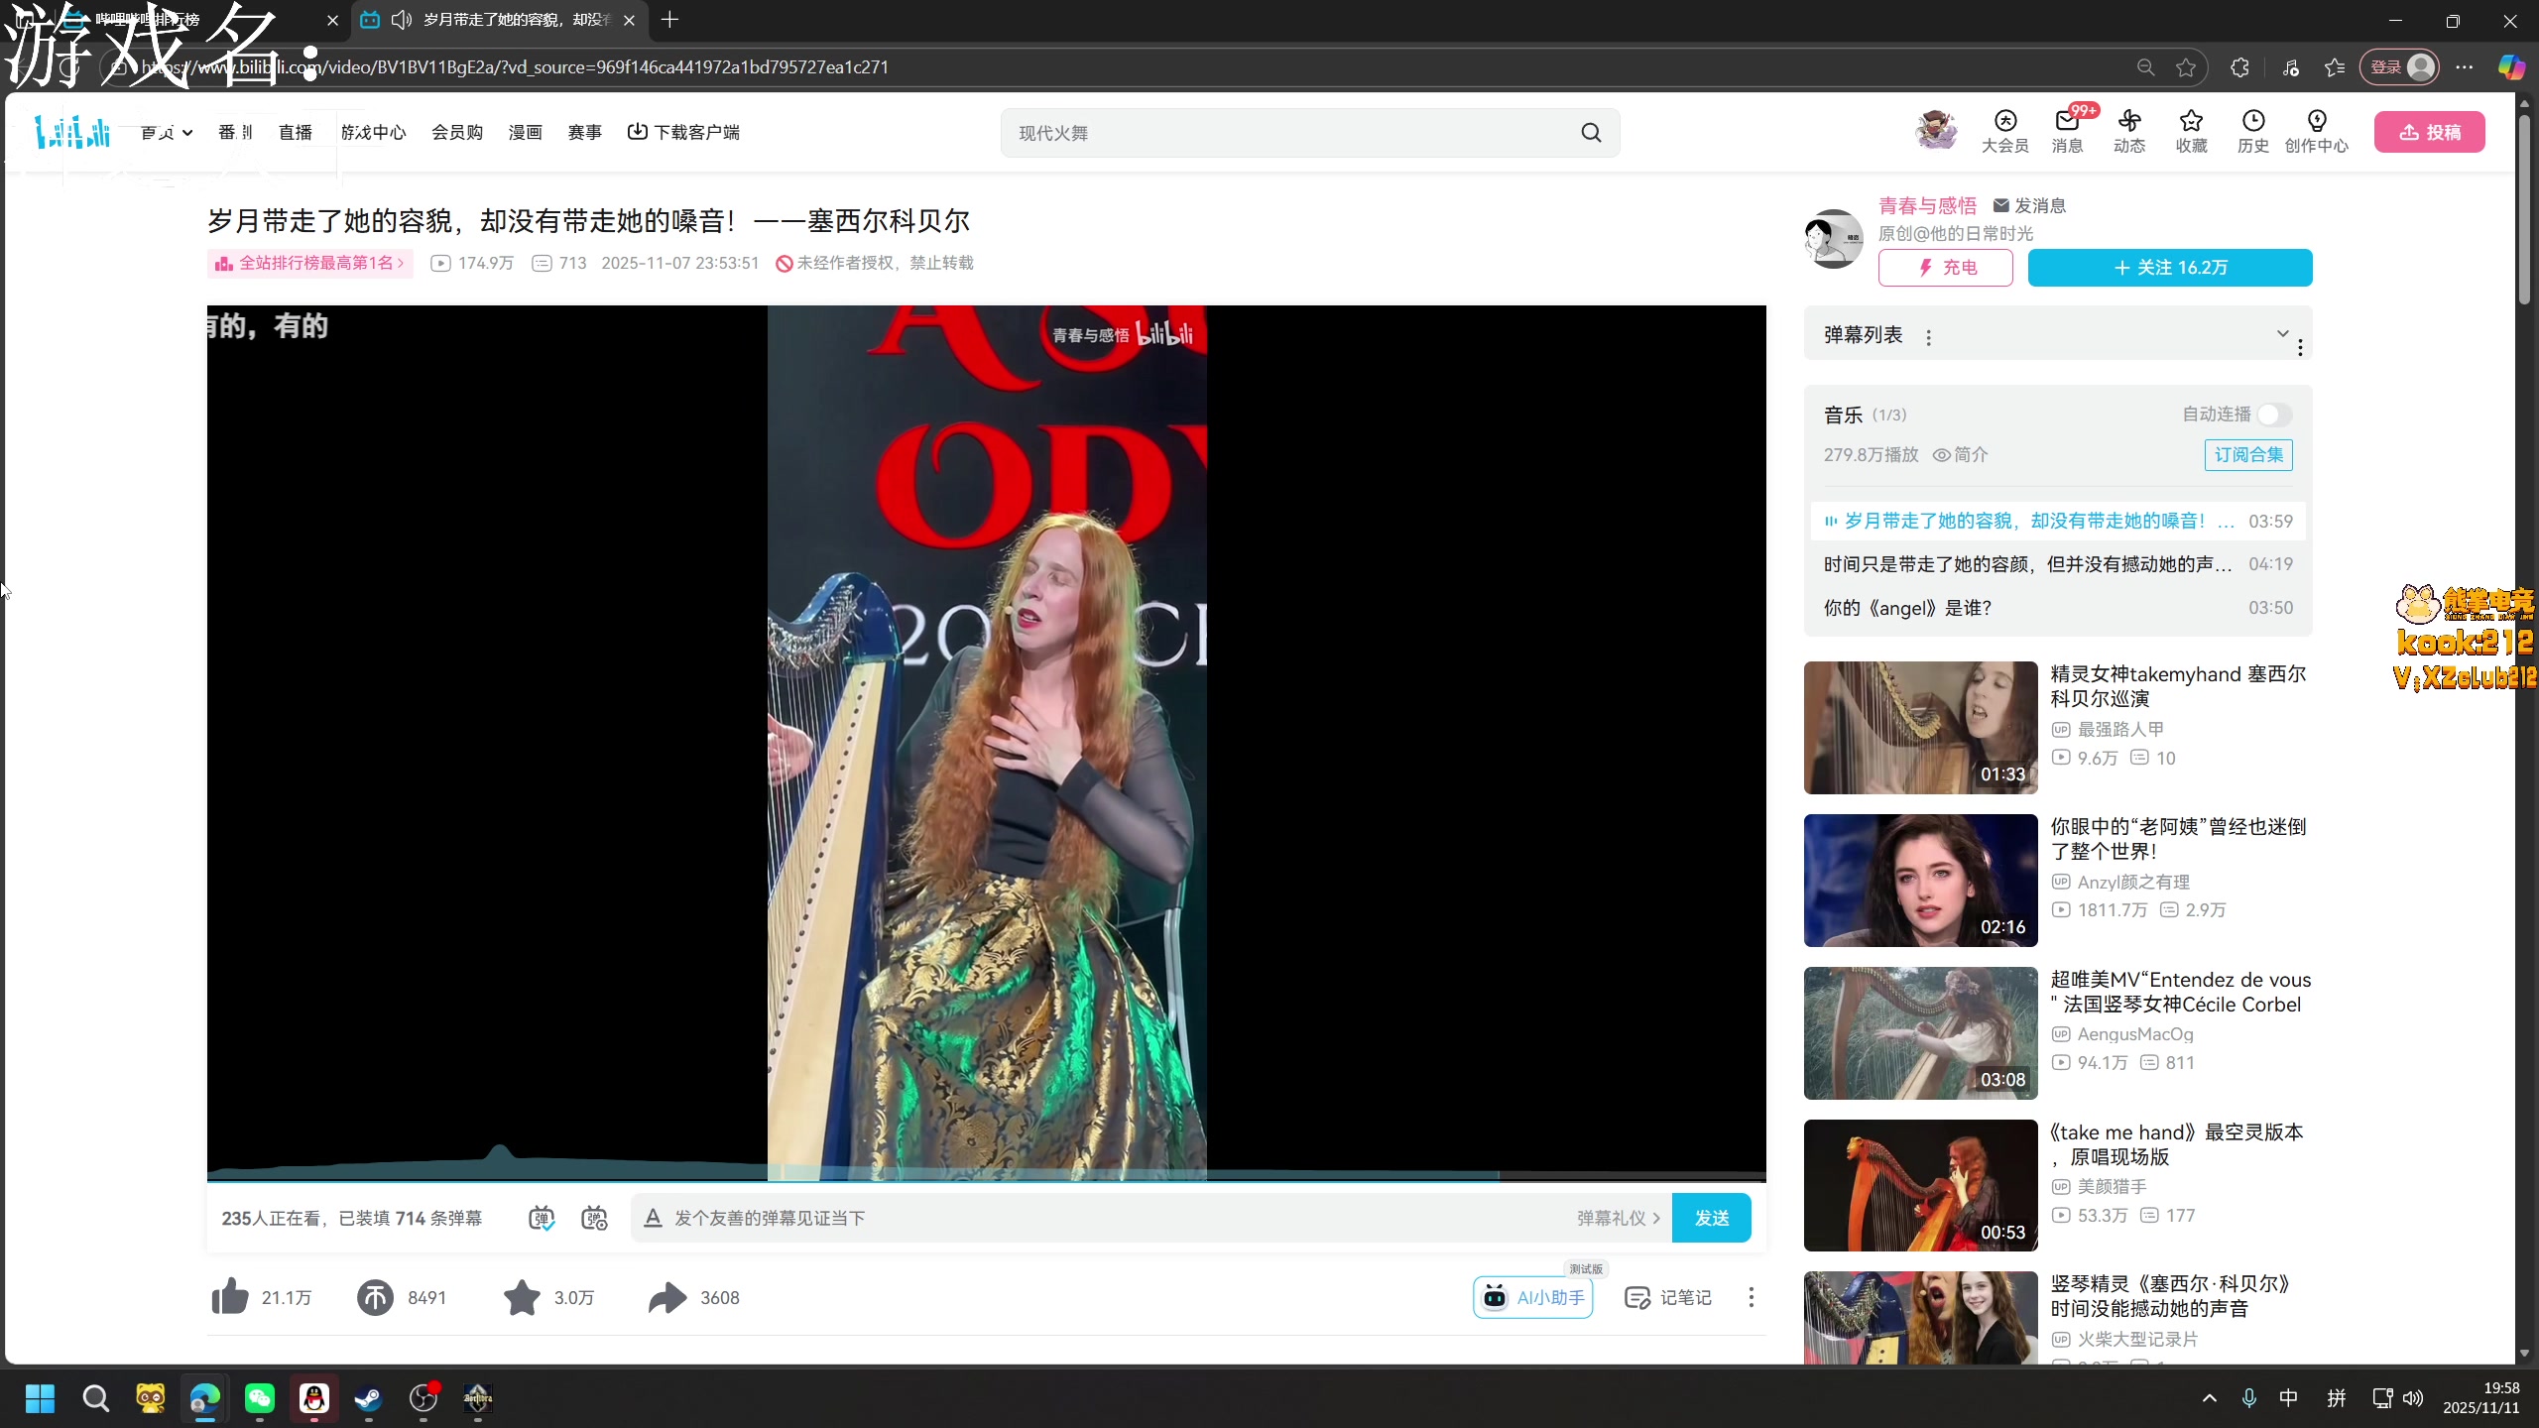Viewport: 2539px width, 1428px height.
Task: Toggle danmaku display on or off
Action: tap(542, 1218)
